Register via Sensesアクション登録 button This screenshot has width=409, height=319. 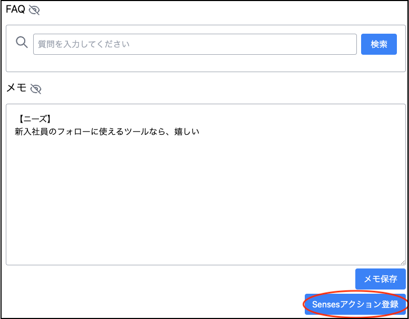355,304
